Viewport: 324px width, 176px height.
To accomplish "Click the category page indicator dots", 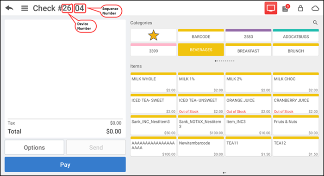I will [x=224, y=61].
